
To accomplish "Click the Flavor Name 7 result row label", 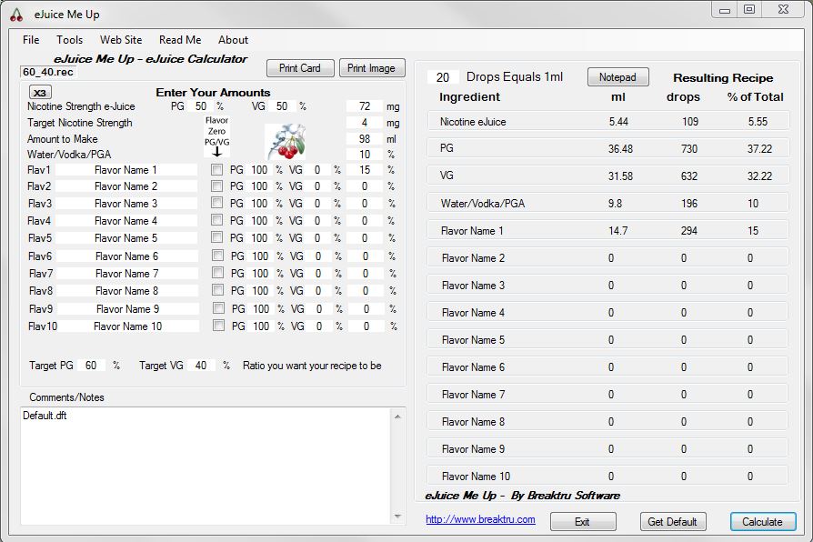I will (473, 395).
